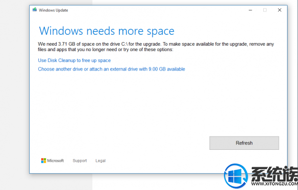Viewport: 298px width, 190px height.
Task: Open the Legal link
Action: [100, 161]
